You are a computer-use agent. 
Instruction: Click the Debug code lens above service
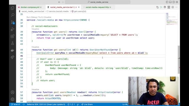tap(34, 17)
